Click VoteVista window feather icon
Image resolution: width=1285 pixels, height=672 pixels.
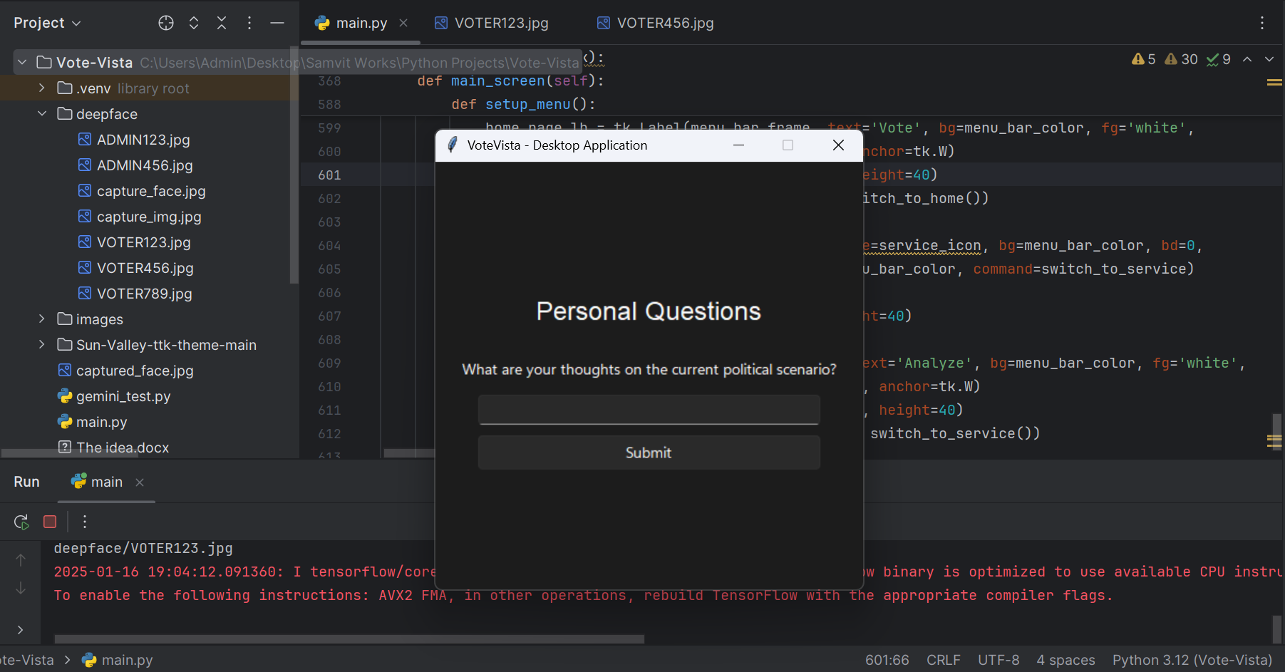pyautogui.click(x=452, y=145)
